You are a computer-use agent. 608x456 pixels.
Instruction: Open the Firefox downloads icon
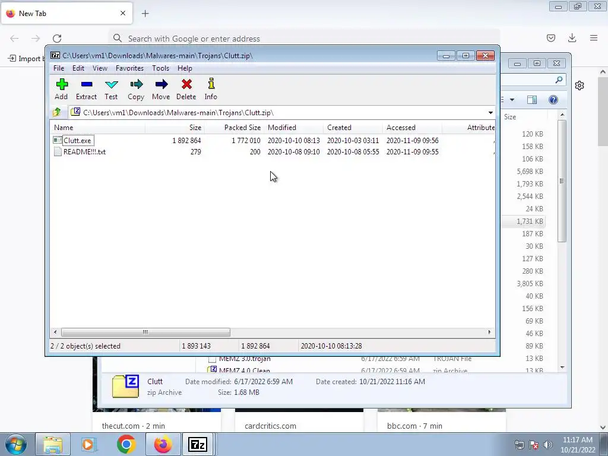click(572, 38)
